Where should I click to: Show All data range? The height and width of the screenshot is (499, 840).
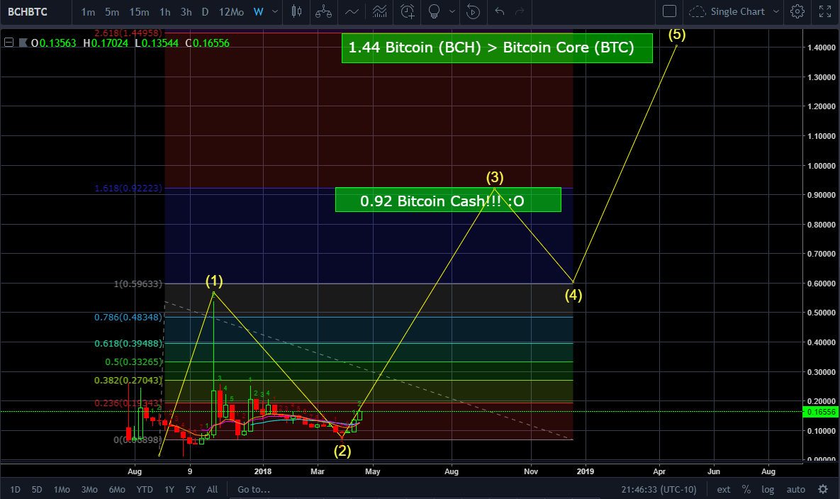point(212,489)
